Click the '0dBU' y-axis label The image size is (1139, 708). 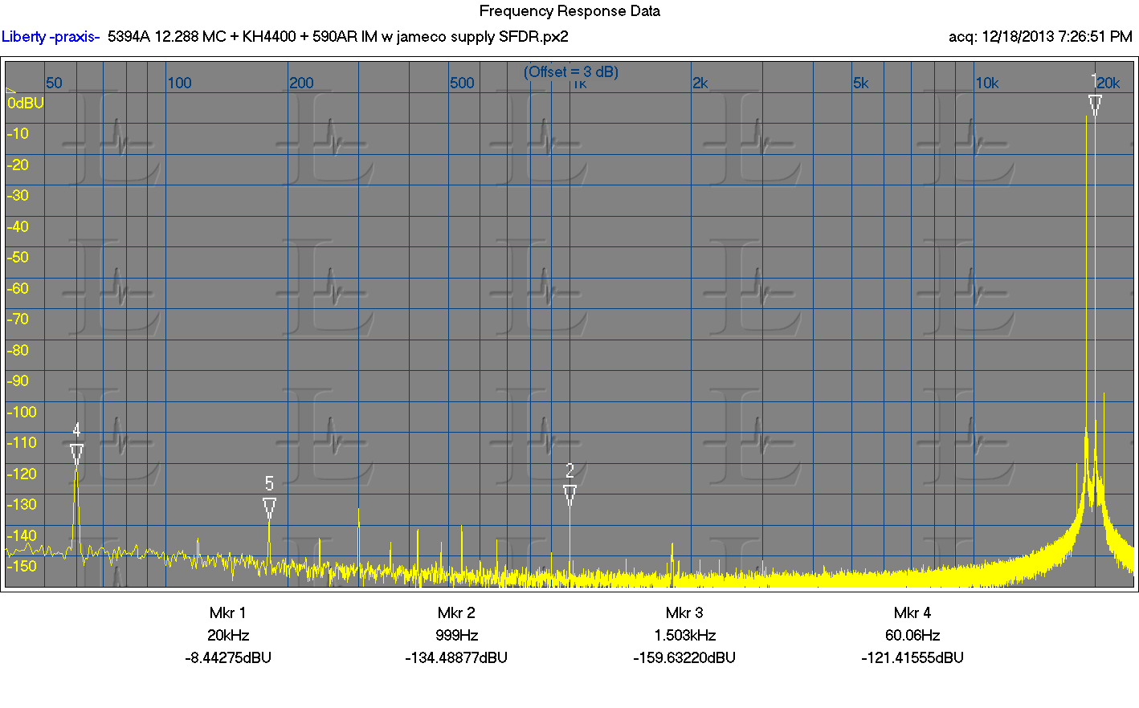(x=26, y=104)
